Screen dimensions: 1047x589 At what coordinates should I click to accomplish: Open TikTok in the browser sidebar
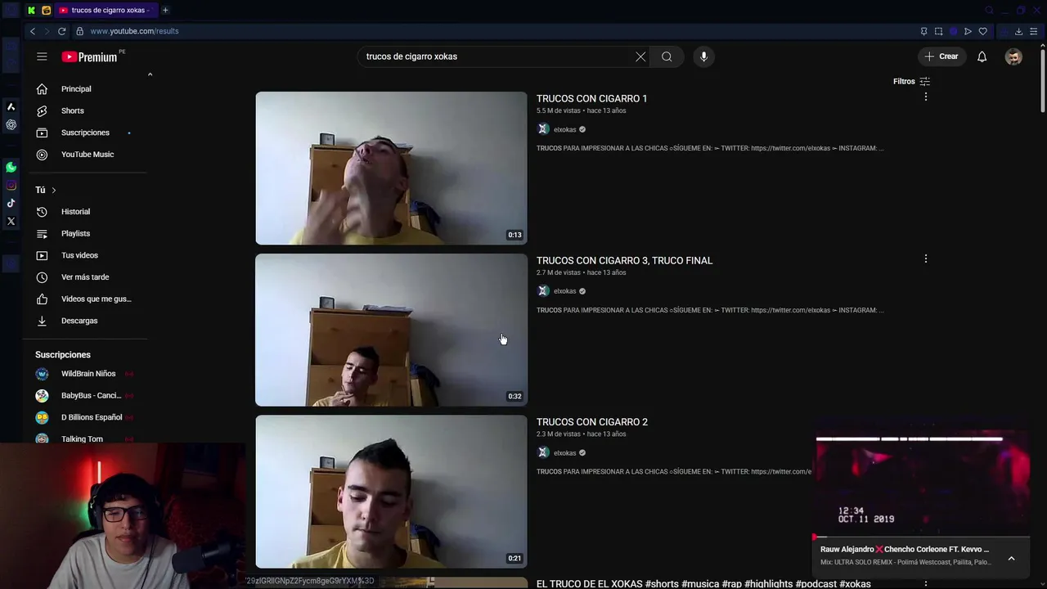(x=11, y=203)
